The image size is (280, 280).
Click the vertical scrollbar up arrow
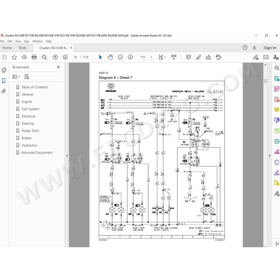tap(265, 65)
